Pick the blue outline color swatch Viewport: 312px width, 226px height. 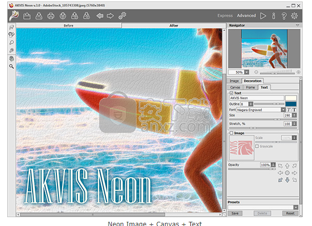(291, 104)
